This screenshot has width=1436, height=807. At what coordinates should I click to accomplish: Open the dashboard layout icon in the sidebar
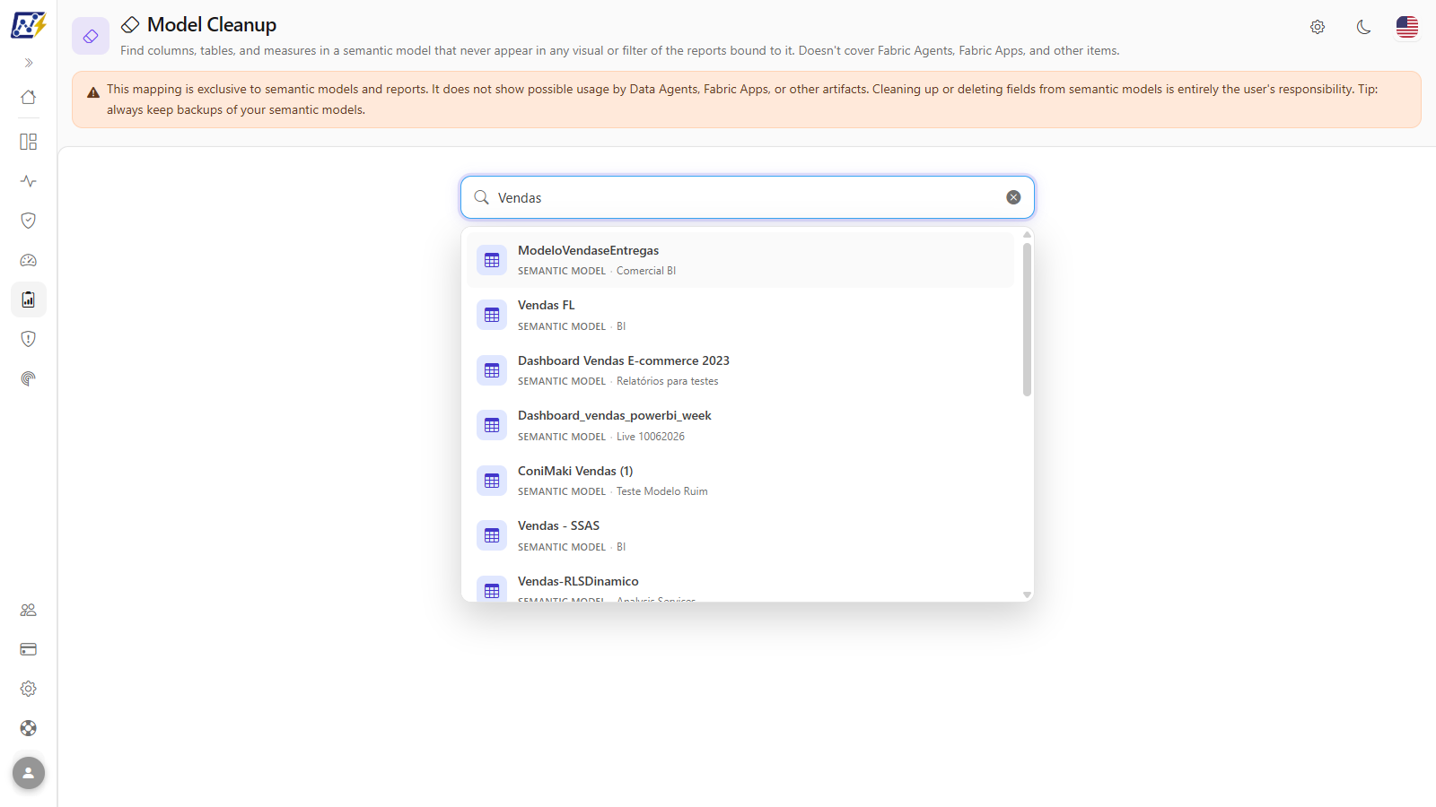coord(29,142)
